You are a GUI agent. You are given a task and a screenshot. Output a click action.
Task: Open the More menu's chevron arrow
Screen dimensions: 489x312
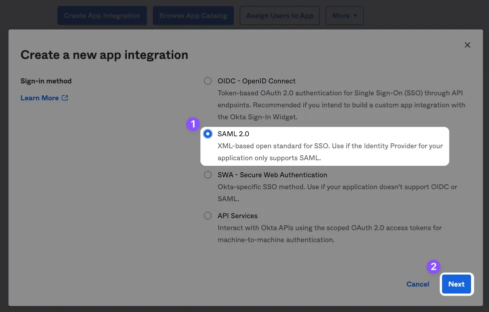pyautogui.click(x=354, y=15)
